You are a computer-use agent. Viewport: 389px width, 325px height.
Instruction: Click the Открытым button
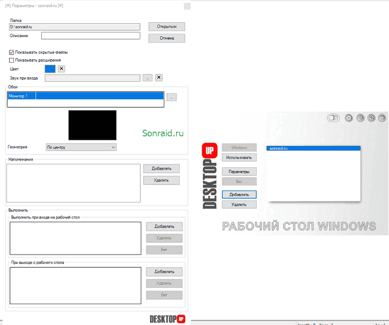pos(167,27)
